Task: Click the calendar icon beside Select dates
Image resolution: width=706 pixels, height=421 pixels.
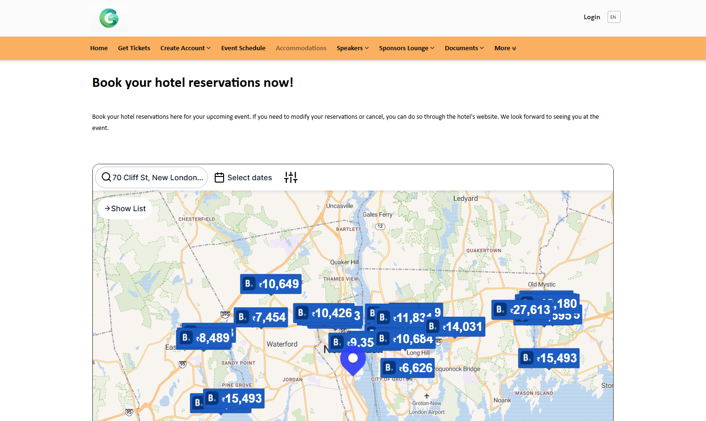Action: click(x=219, y=177)
